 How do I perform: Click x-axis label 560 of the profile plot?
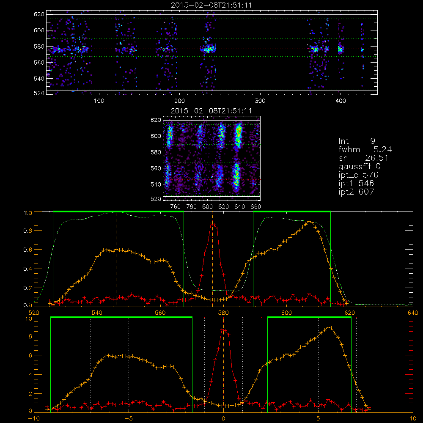pos(160,313)
